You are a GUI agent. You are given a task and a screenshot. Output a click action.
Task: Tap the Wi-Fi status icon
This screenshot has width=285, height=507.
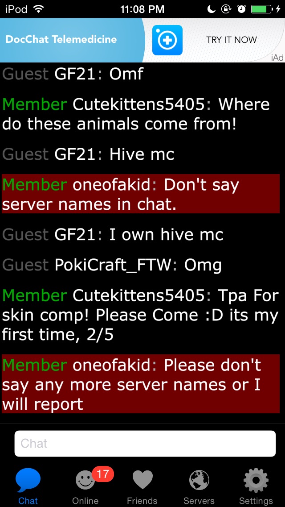[38, 9]
